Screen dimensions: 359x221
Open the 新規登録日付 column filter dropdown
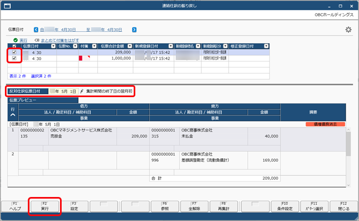click(x=171, y=46)
